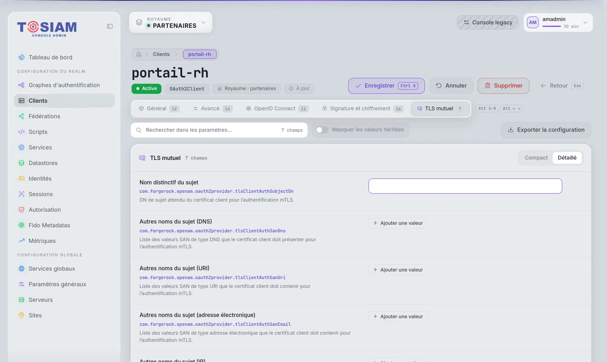Open the Scripts section
The width and height of the screenshot is (607, 362).
tap(64, 132)
